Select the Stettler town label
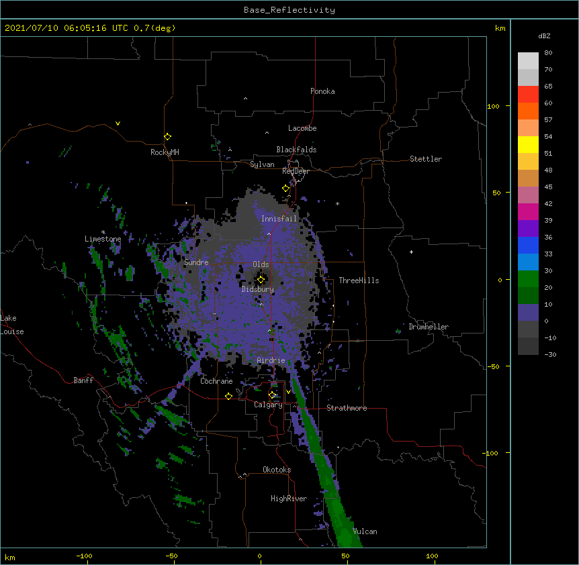 tap(426, 159)
